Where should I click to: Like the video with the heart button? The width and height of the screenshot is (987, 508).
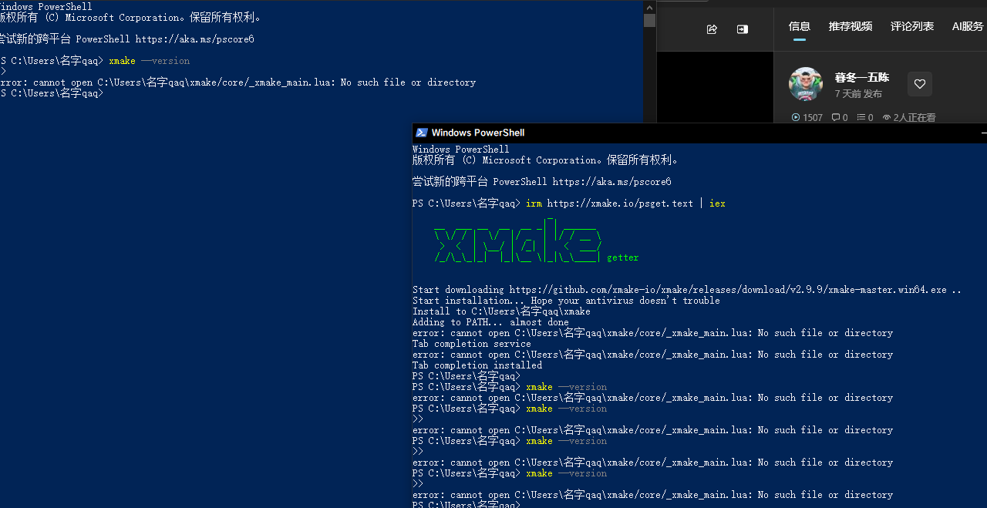(x=920, y=84)
